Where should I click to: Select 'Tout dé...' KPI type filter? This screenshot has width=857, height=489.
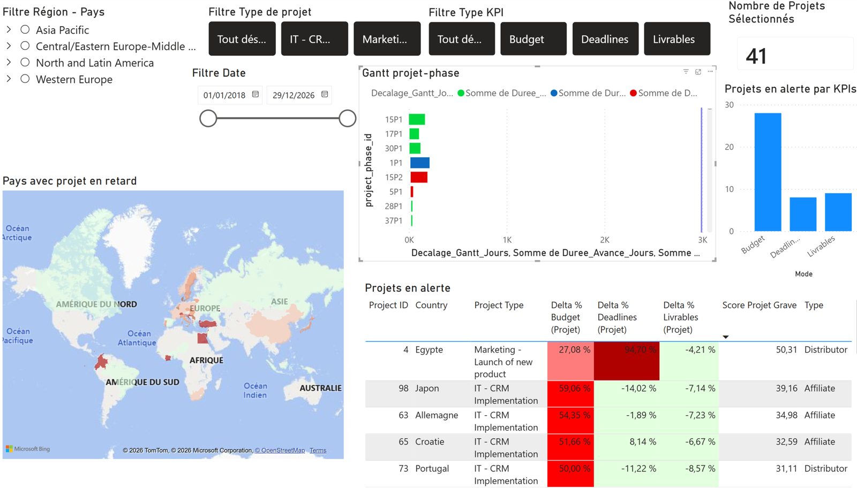(462, 39)
